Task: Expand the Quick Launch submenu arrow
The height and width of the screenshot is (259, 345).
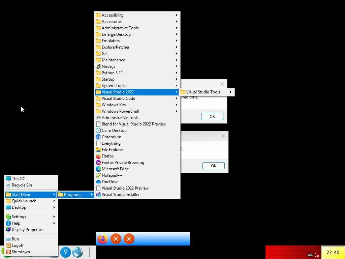Action: click(54, 201)
